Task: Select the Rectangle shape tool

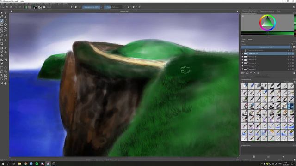Action: [x=2, y=24]
